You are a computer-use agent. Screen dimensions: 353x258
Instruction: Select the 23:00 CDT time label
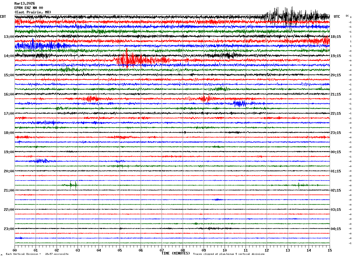click(9, 229)
